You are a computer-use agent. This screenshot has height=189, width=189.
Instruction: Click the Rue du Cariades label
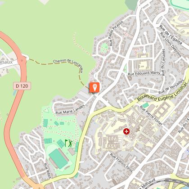(x=163, y=63)
